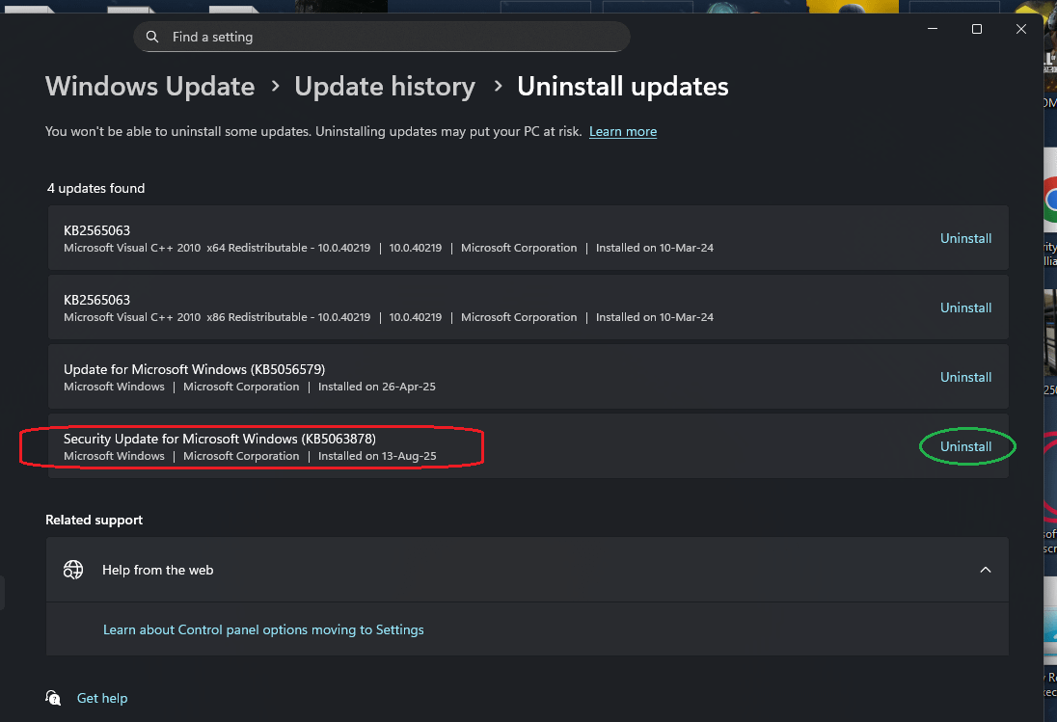Viewport: 1057px width, 722px height.
Task: Uninstall update KB5056579
Action: (965, 377)
